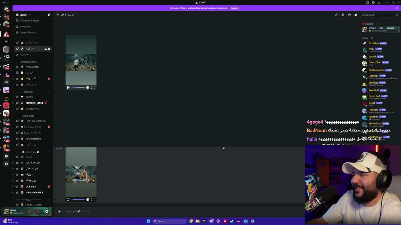Open Groot bot profile
Screen dimensions: 401x225
click(x=380, y=104)
